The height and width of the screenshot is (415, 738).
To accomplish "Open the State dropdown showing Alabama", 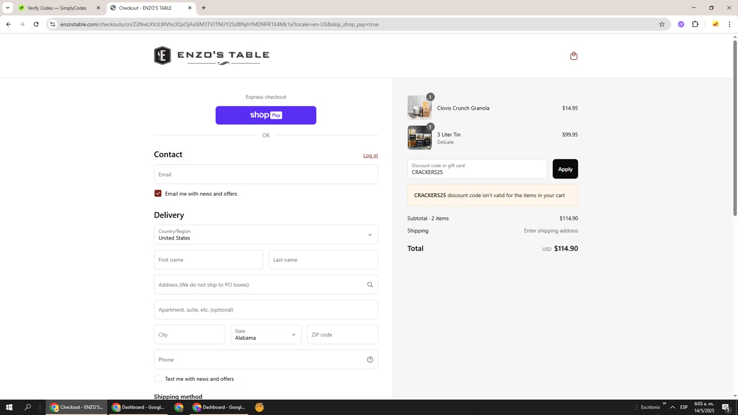I will pyautogui.click(x=266, y=334).
